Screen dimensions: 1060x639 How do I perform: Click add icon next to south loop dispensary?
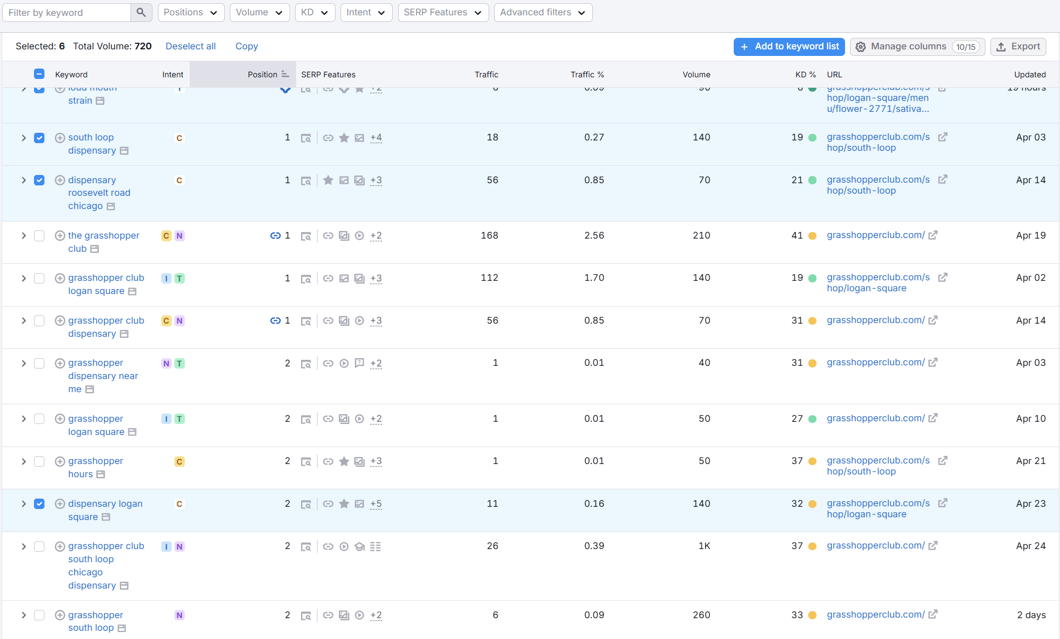60,138
